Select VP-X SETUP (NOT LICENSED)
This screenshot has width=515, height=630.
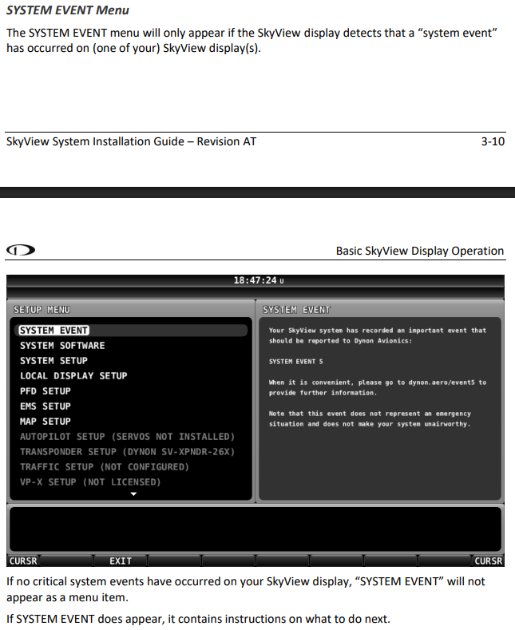tap(90, 482)
